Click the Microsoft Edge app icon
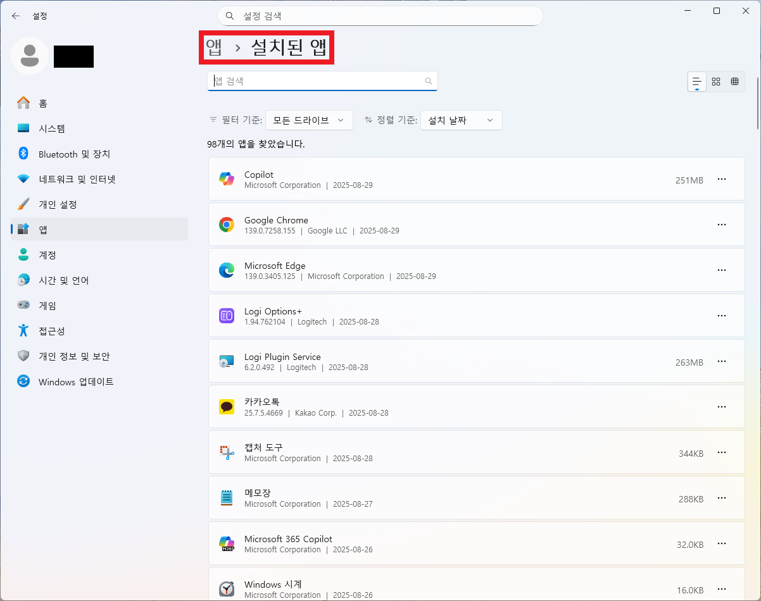 pos(227,270)
